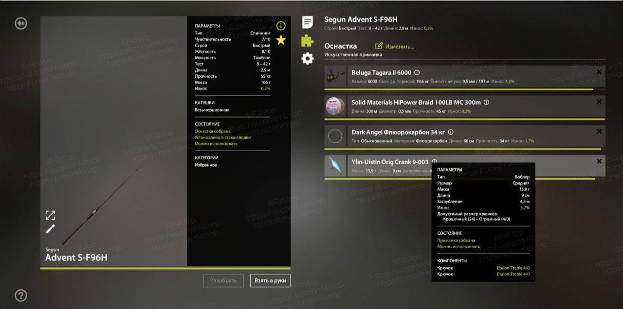
Task: Expand the rod image to fullscreen
Action: tap(50, 215)
